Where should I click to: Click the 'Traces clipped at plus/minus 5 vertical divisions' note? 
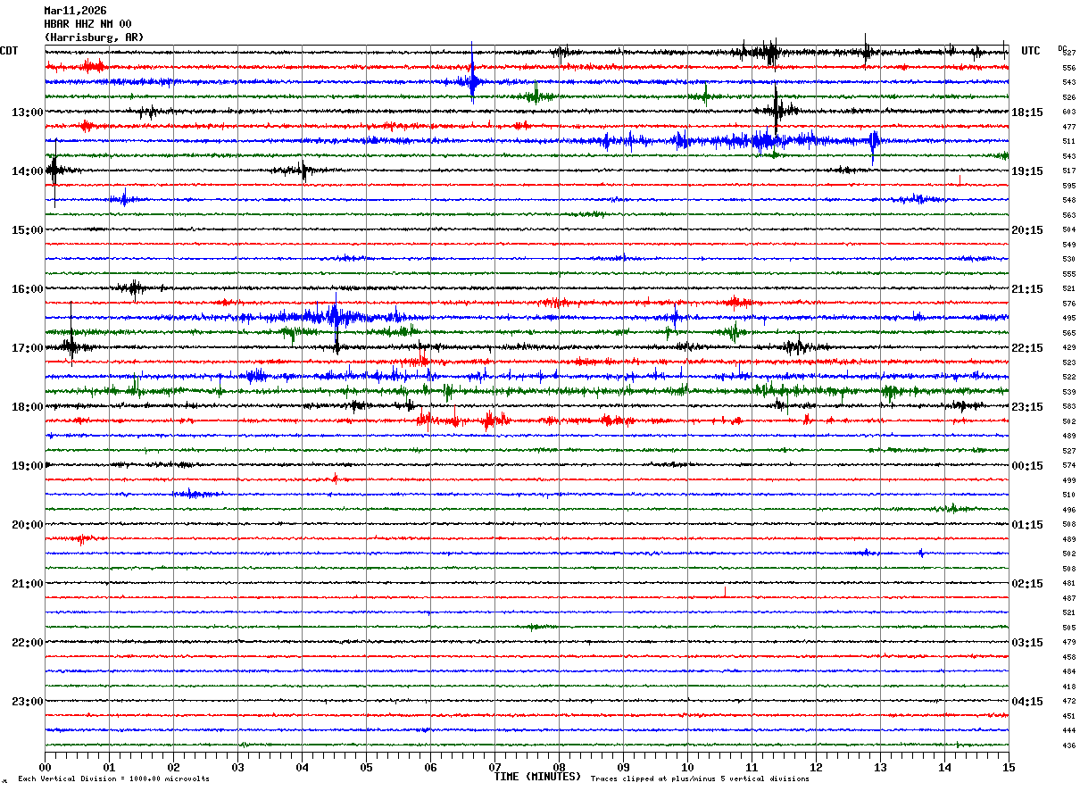coord(700,779)
